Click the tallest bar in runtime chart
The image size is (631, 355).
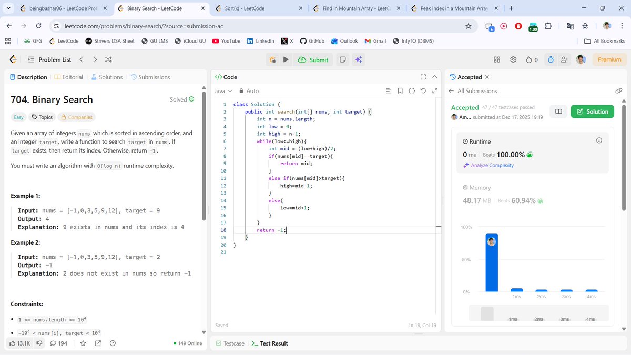click(x=492, y=263)
